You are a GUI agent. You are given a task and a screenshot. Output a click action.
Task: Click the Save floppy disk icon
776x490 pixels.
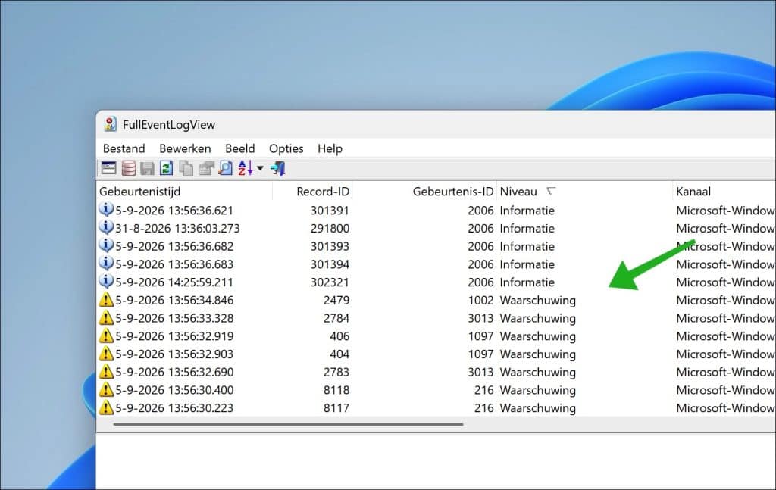click(x=147, y=169)
